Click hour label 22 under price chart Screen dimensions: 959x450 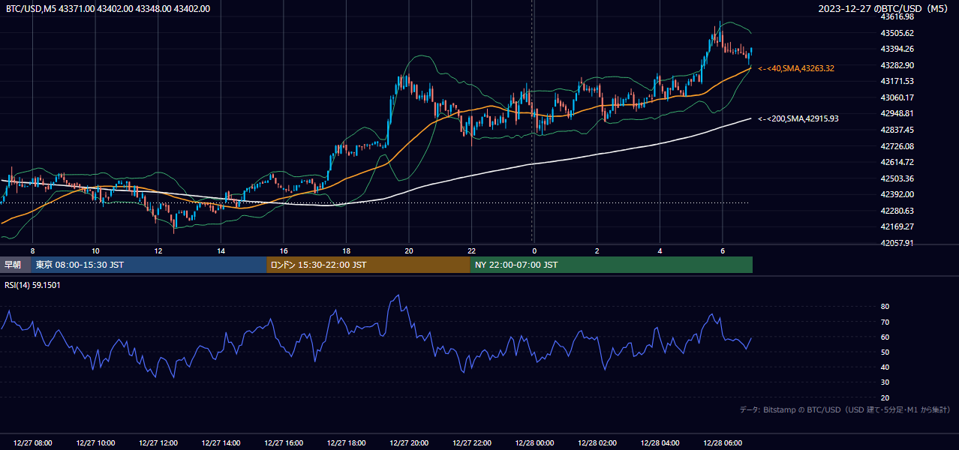pyautogui.click(x=471, y=250)
